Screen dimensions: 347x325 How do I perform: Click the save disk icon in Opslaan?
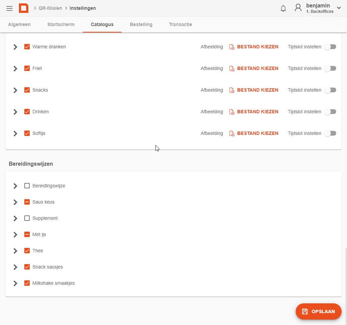coord(305,311)
